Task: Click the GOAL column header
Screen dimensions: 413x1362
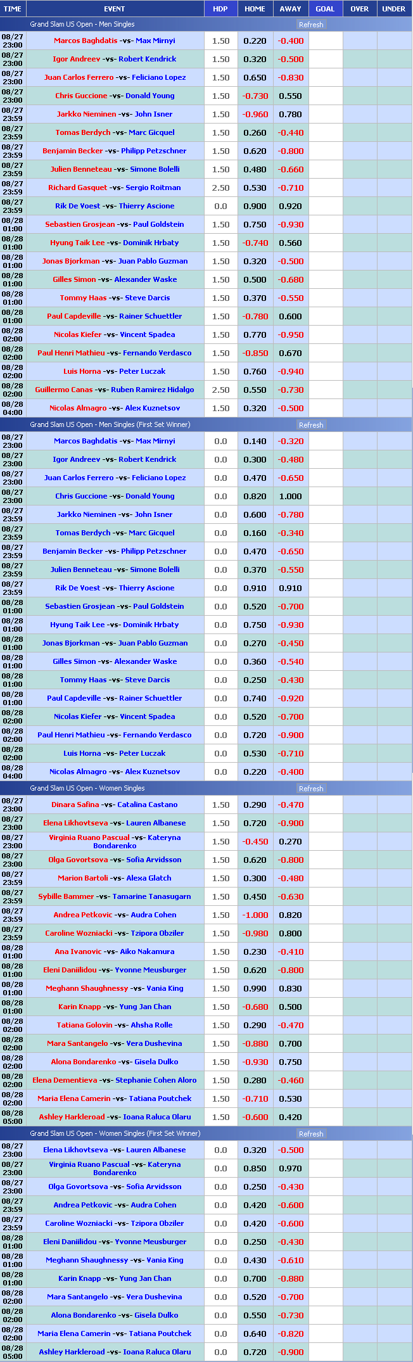Action: point(325,9)
